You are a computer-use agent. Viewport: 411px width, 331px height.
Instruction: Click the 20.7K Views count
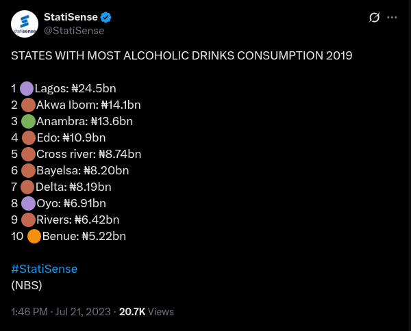point(146,311)
